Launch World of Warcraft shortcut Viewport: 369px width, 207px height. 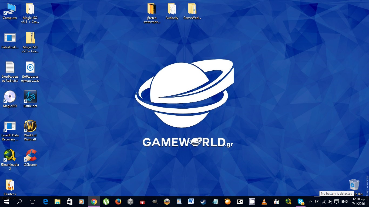[x=30, y=131]
